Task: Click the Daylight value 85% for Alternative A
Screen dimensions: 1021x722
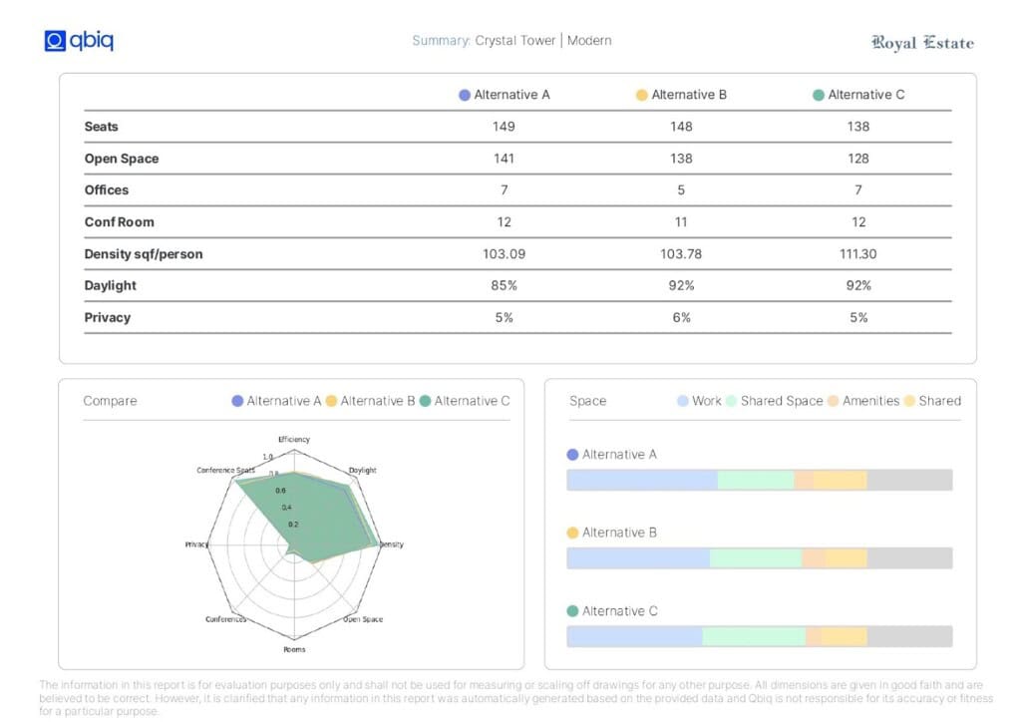Action: [504, 286]
